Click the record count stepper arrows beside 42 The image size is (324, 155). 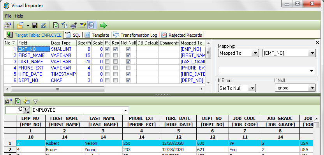click(26, 110)
